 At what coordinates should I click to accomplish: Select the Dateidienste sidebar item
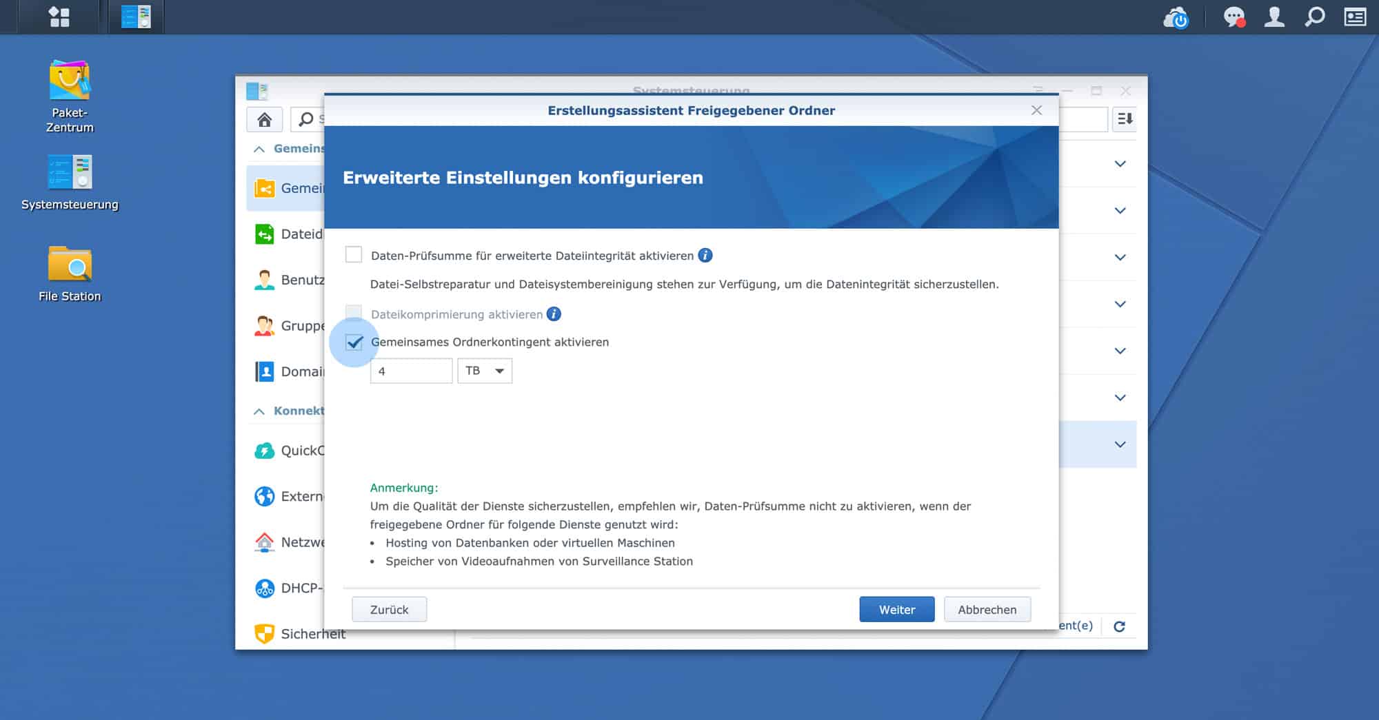(x=285, y=234)
